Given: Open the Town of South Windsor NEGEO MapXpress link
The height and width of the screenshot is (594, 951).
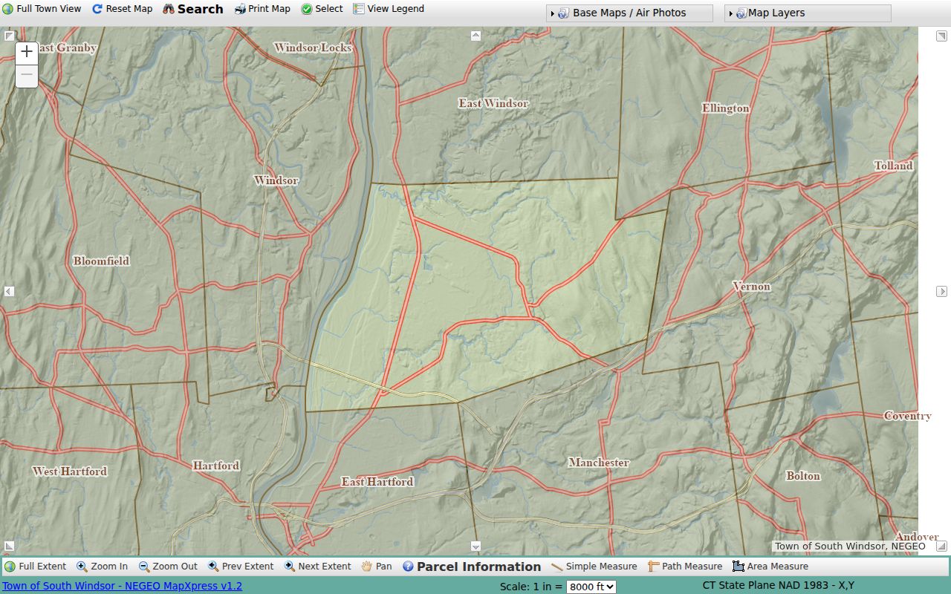Looking at the screenshot, I should 123,586.
